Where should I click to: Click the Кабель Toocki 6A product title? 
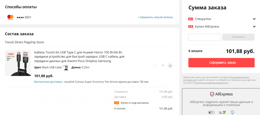coord(79,57)
